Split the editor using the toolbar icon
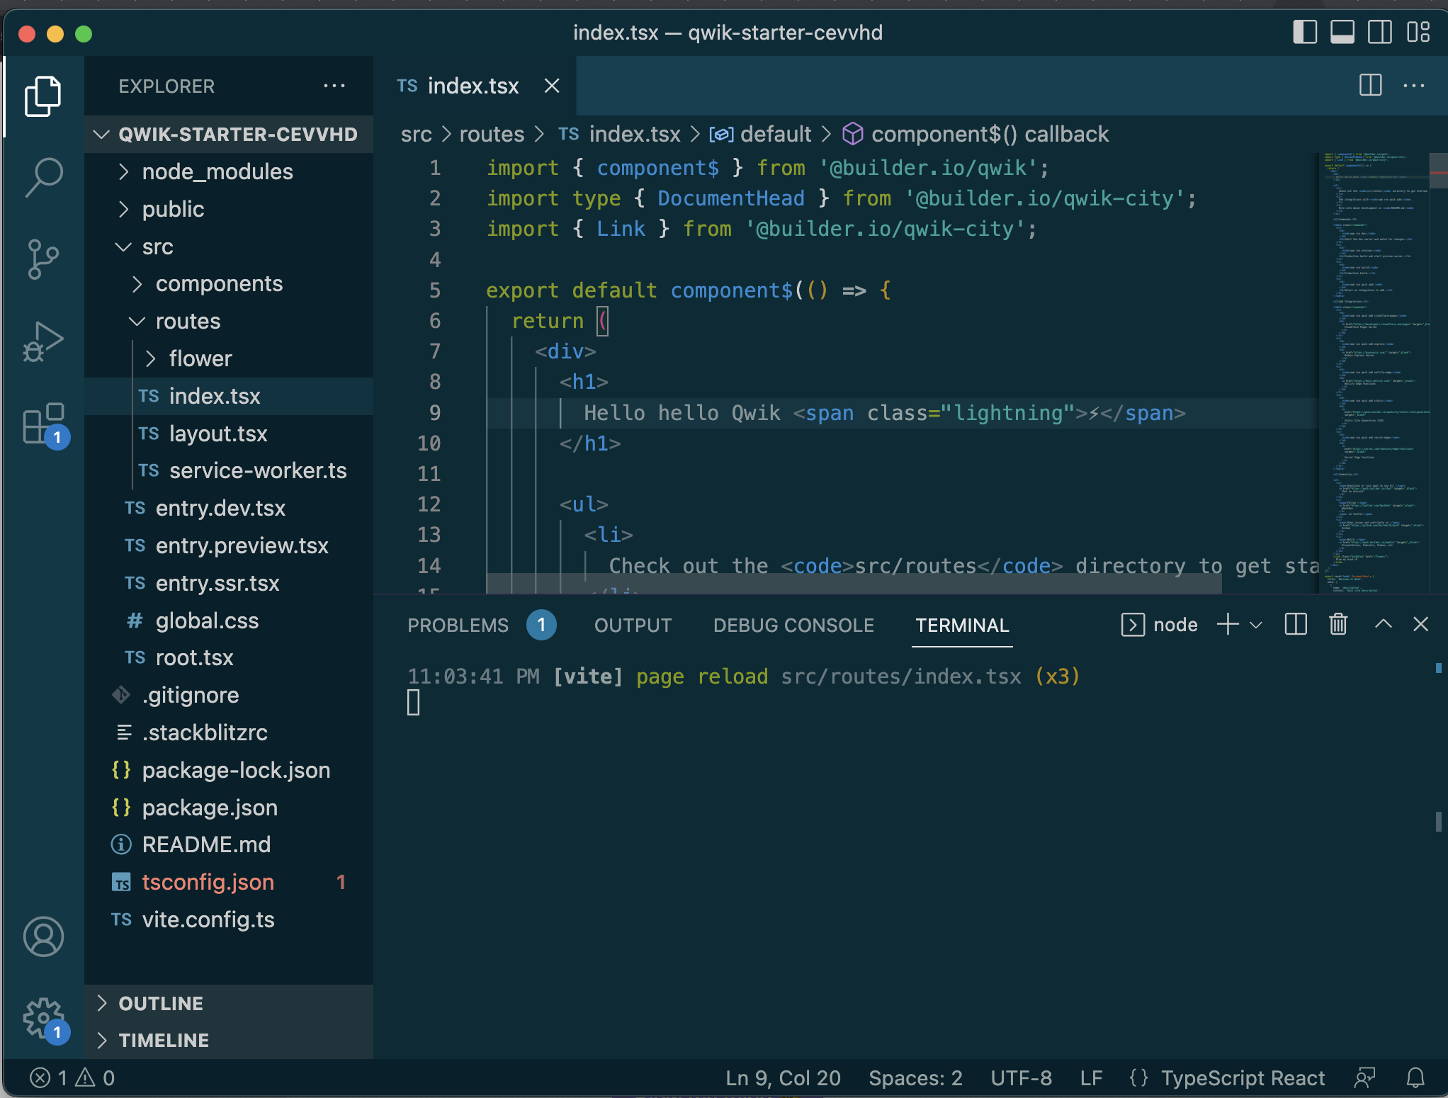Screen dimensions: 1448x1098 point(1370,85)
